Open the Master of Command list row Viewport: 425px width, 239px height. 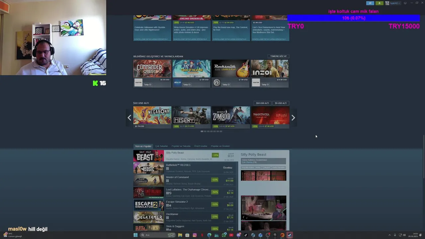185,180
